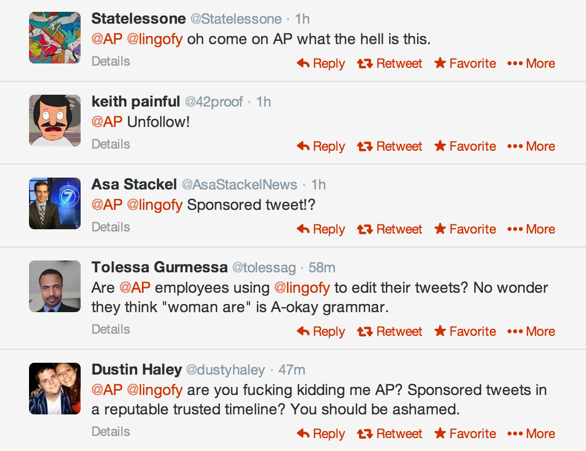Screen dimensions: 586x451
Task: Open More menu for keith painful's tweet
Action: pos(531,146)
